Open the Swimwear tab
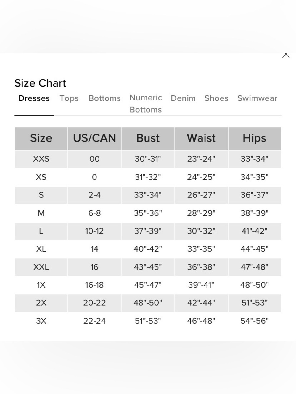This screenshot has height=394, width=296. 257,98
